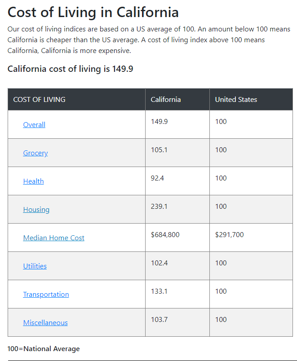Click the COST OF LIVING column header
Viewport: 297px width, 361px height.
click(x=40, y=100)
